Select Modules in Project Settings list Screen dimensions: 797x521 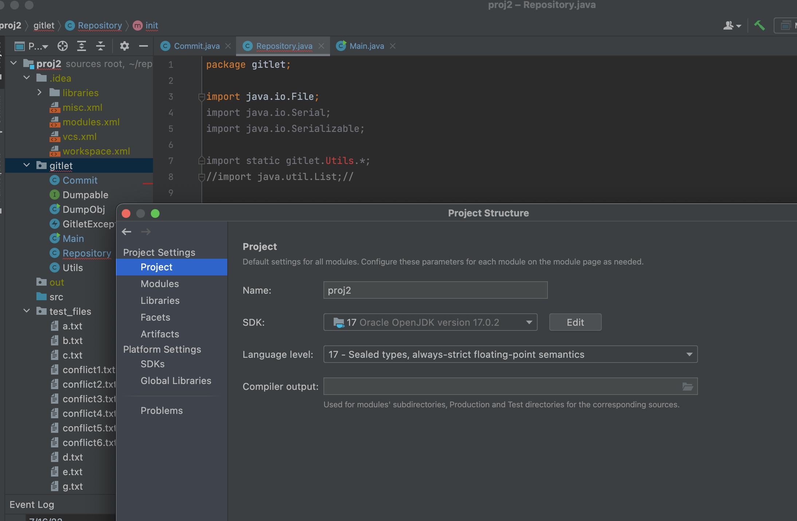click(x=160, y=284)
